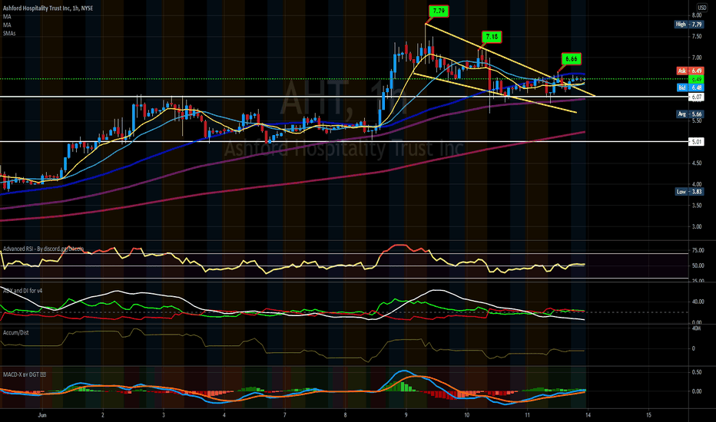Viewport: 716px width, 422px height.
Task: Click the Ask 6.49 price label
Action: (x=690, y=71)
